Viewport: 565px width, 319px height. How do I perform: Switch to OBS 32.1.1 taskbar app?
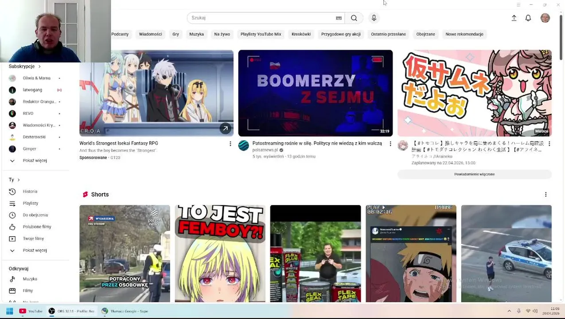pos(72,311)
